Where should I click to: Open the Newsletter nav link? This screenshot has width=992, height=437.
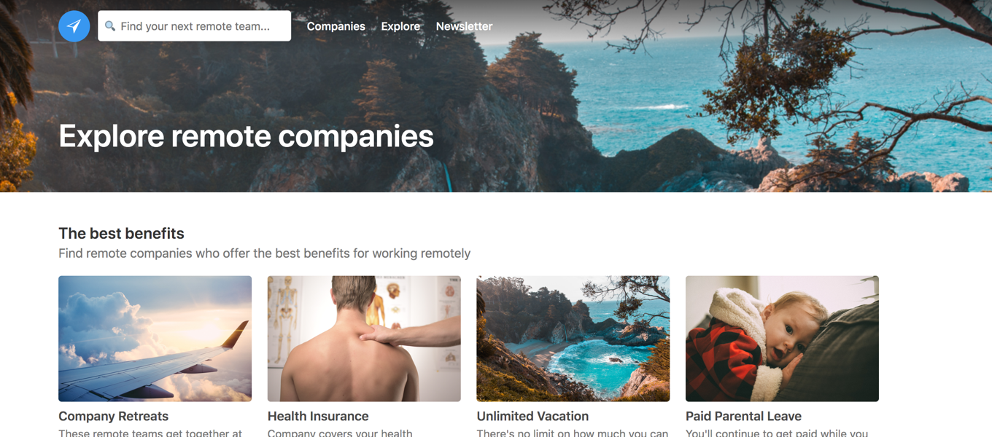[x=464, y=26]
